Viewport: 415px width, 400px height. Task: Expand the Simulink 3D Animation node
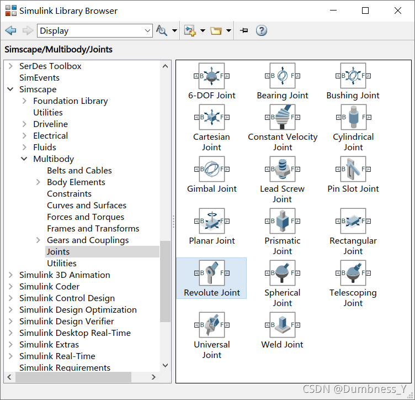coord(10,275)
